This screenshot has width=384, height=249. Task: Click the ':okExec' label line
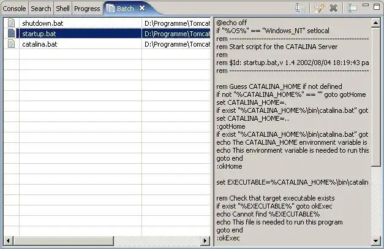[228, 238]
